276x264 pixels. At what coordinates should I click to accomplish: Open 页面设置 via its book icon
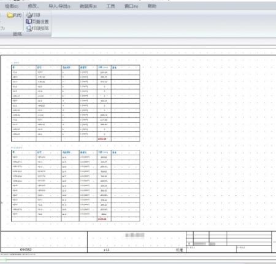click(29, 21)
